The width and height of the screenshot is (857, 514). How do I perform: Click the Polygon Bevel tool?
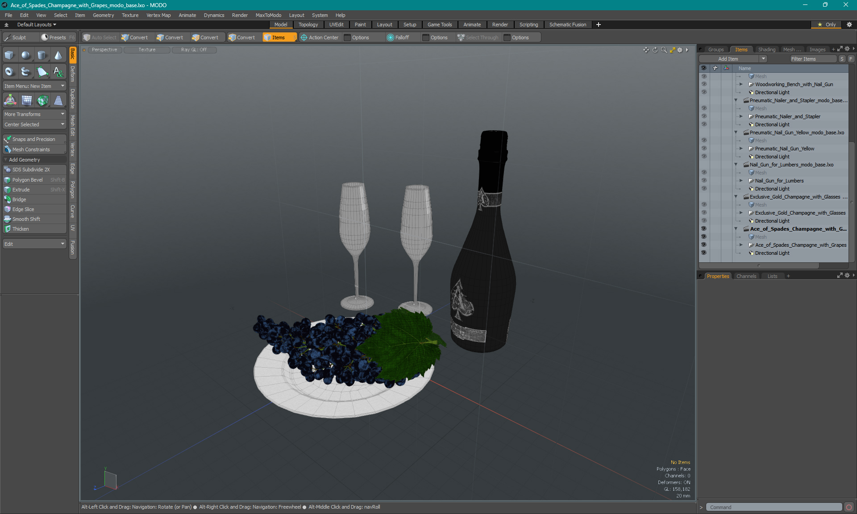click(34, 180)
